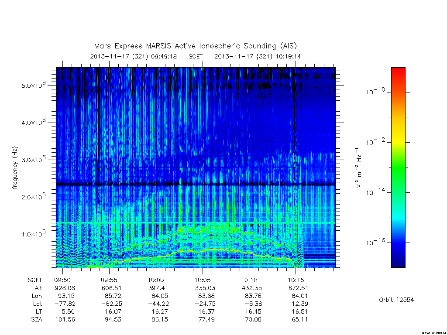The width and height of the screenshot is (447, 335).
Task: Click the altitude value 335.03
Action: (205, 288)
